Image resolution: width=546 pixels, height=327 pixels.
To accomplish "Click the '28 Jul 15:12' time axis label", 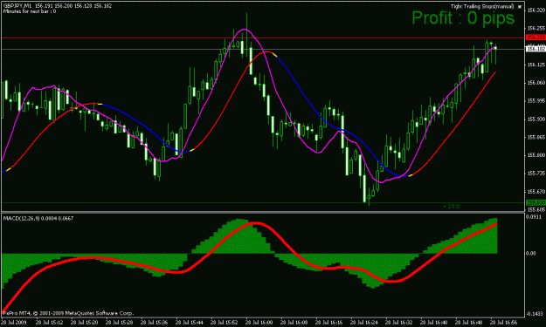I will tap(50, 322).
